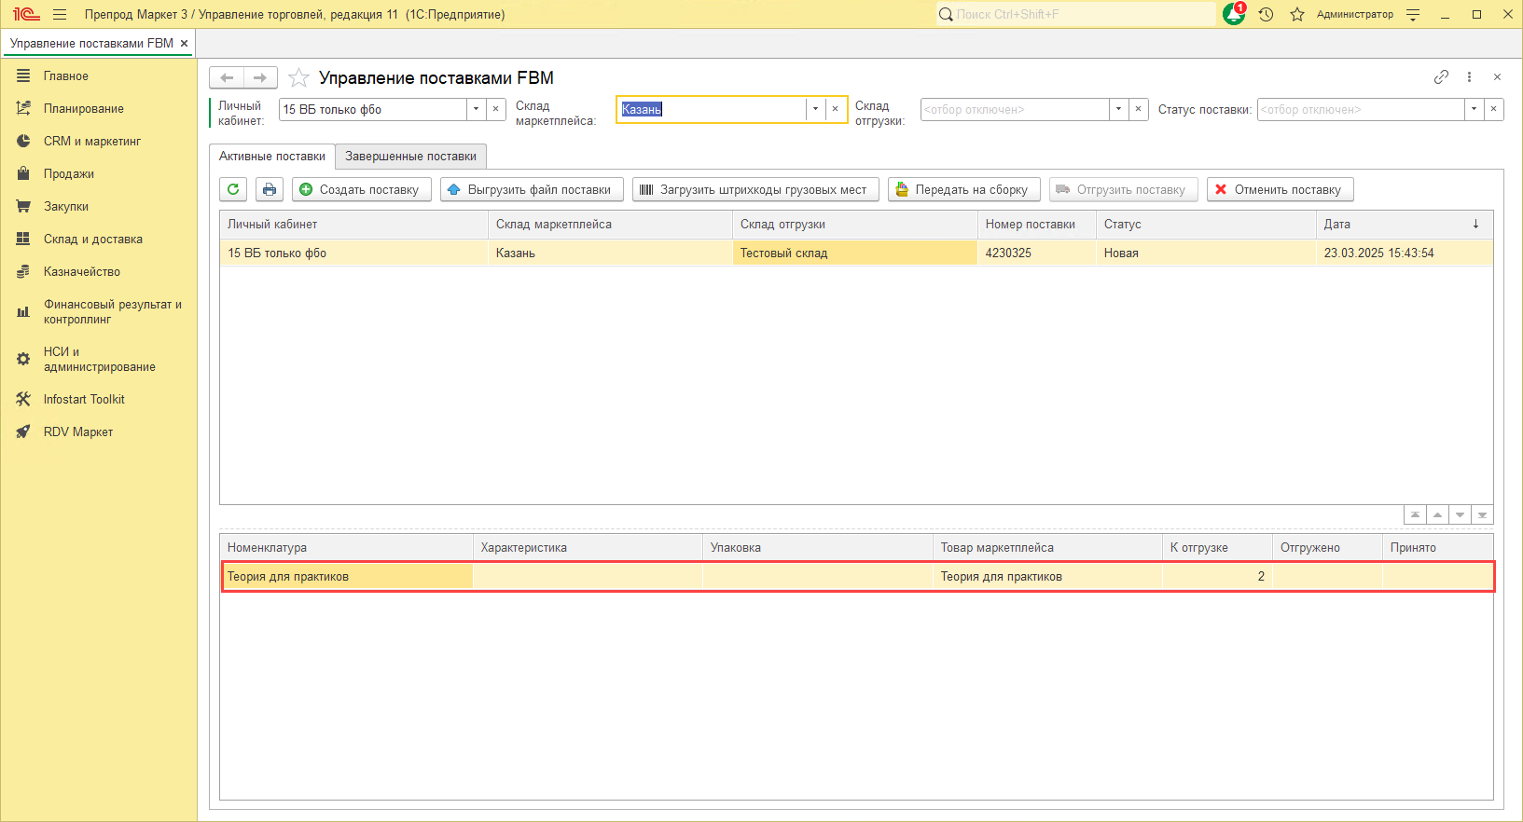Move row to top arrow icon

point(1415,514)
